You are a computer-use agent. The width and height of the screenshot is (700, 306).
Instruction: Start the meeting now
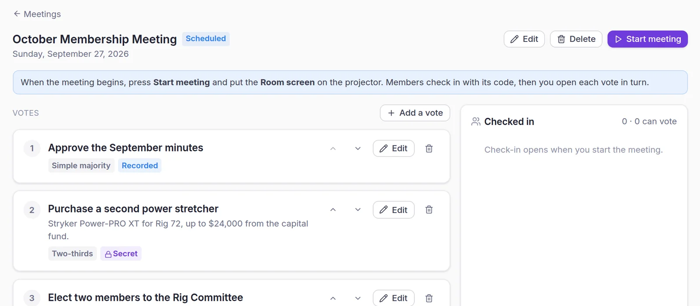(x=647, y=39)
